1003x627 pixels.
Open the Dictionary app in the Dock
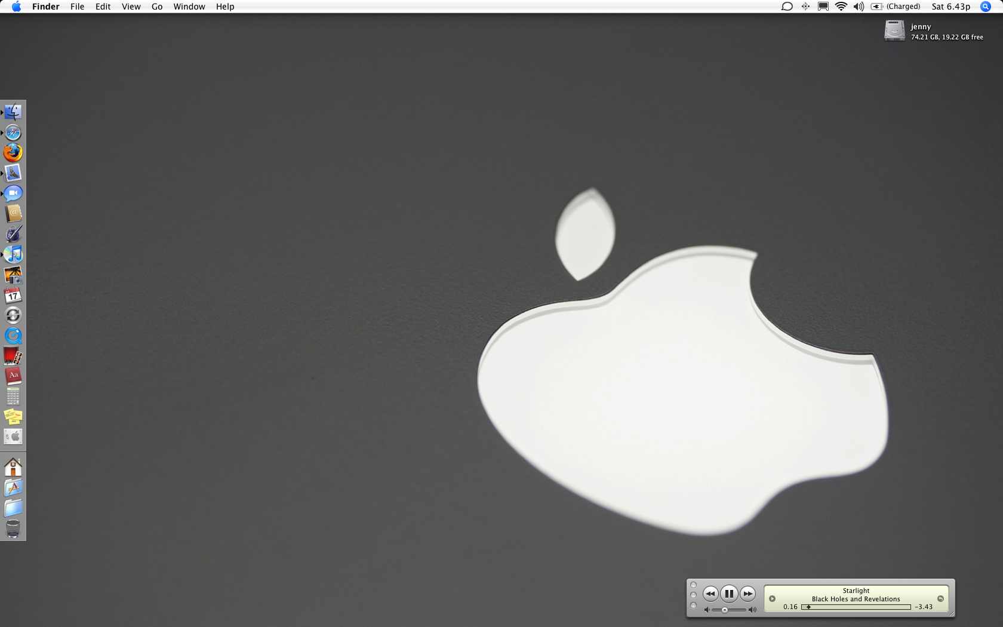pyautogui.click(x=13, y=376)
